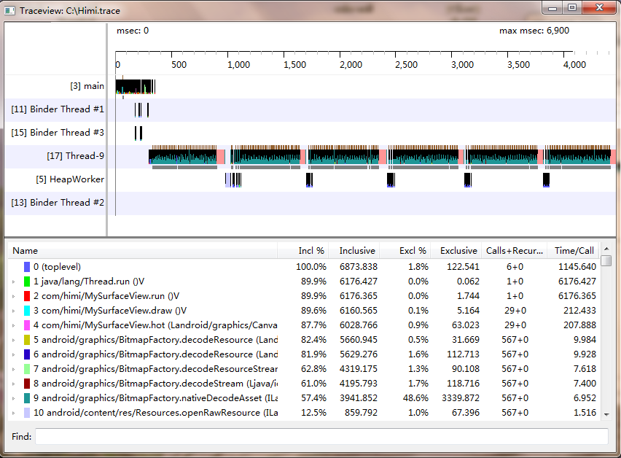Click the Traceview window title icon

10,11
